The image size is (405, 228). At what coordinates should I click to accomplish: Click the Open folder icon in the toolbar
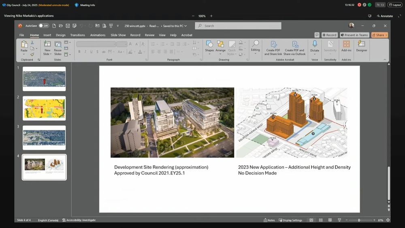[x=61, y=26]
